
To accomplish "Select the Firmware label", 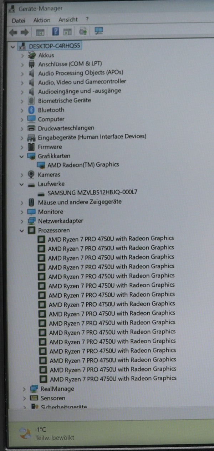I will coord(50,147).
